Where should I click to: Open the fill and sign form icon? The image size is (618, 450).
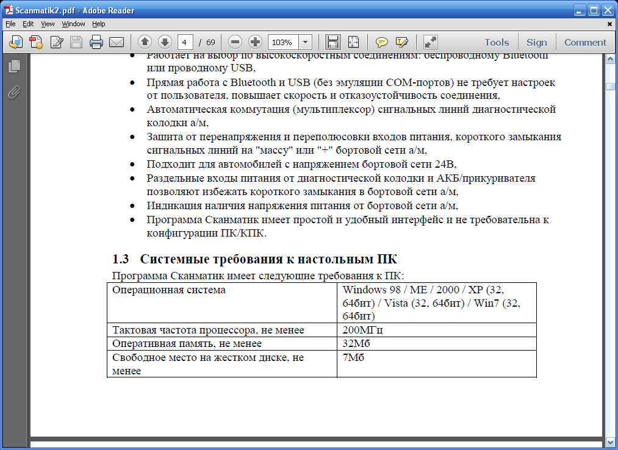57,42
